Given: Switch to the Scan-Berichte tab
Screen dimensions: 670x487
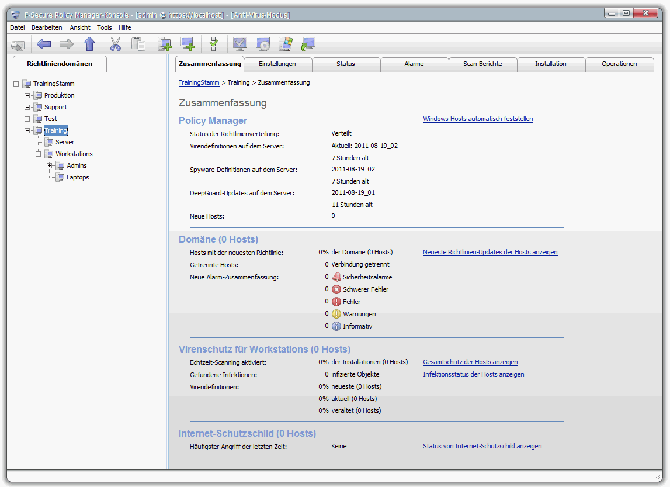Looking at the screenshot, I should tap(482, 64).
